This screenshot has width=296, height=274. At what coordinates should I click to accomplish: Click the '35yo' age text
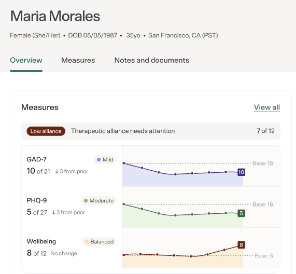[x=133, y=35]
